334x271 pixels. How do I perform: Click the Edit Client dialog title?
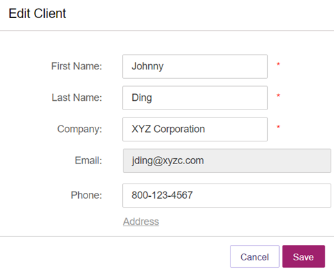coord(37,13)
